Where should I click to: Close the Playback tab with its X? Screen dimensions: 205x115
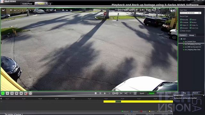tap(46, 3)
